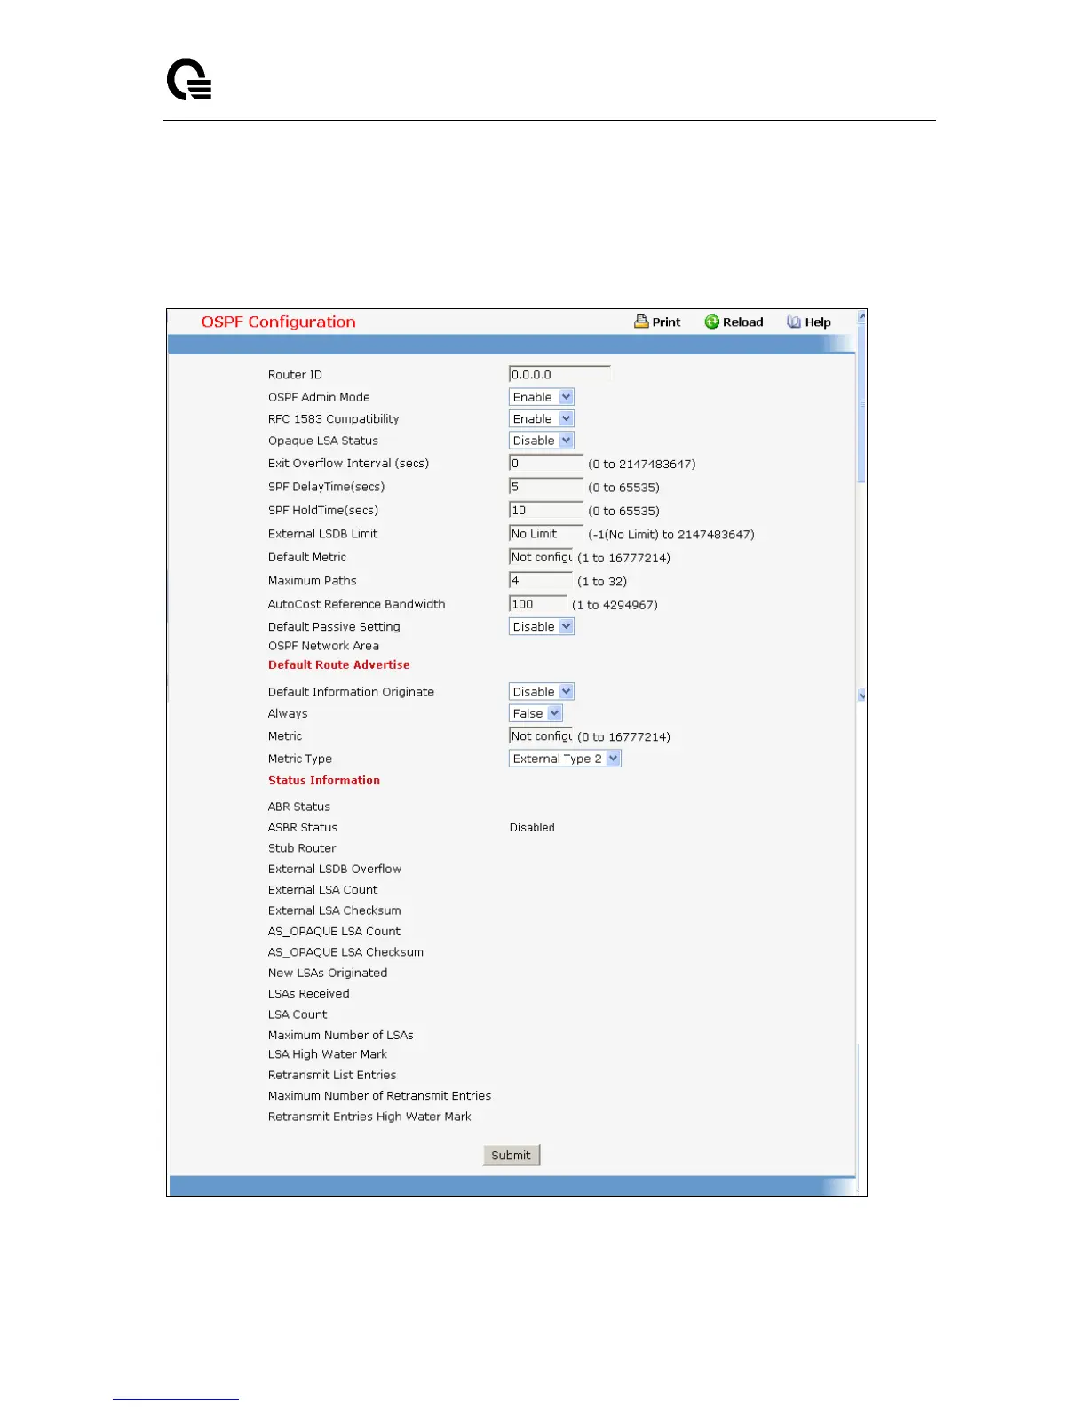Click the Status Information heading
Viewport: 1087px width, 1407px height.
pos(324,780)
